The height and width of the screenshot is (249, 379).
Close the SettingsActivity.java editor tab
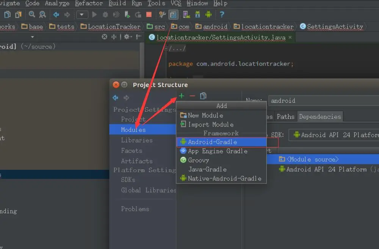[290, 37]
